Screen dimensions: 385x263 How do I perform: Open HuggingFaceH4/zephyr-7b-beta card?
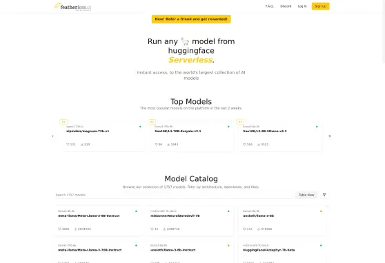tap(282, 252)
